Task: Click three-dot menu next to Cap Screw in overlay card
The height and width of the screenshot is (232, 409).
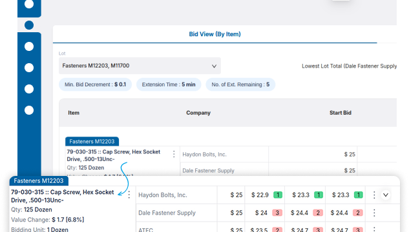Action: coord(129,195)
